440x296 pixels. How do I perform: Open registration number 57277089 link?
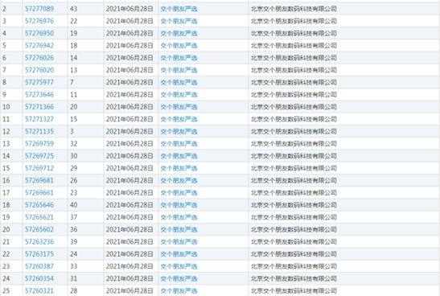coord(39,9)
